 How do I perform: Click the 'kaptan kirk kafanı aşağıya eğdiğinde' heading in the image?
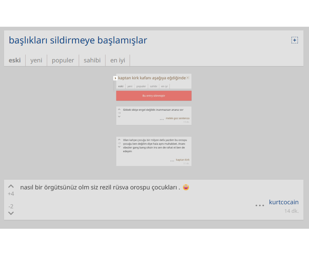pos(152,78)
